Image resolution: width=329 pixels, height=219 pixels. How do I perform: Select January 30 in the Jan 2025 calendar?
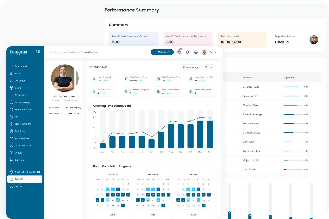pos(123,205)
